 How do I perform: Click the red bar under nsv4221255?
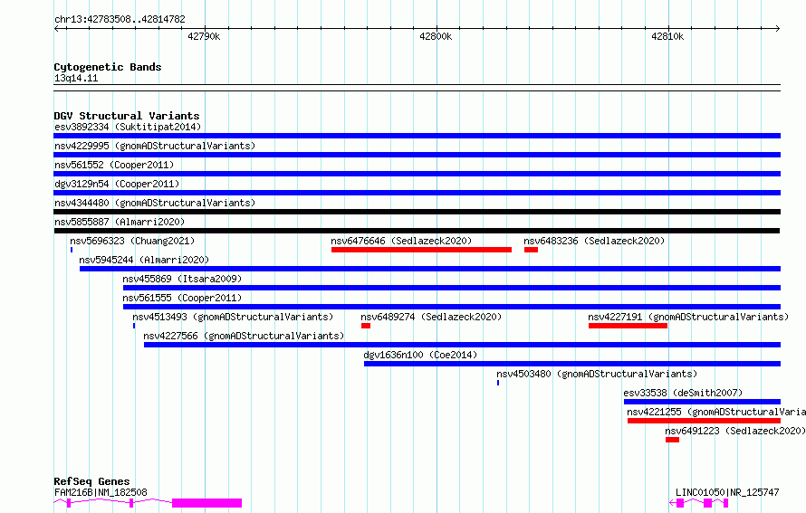pyautogui.click(x=705, y=421)
